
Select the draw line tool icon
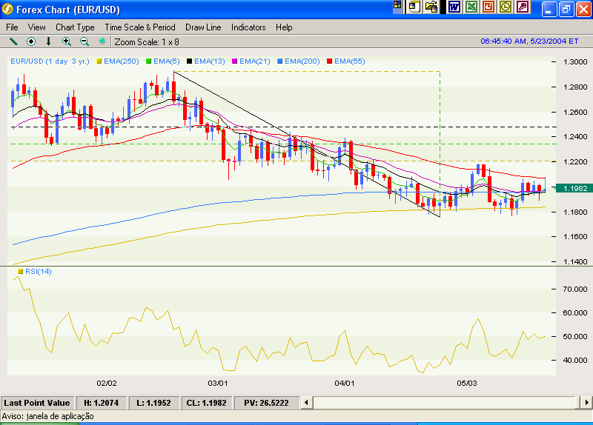(13, 41)
